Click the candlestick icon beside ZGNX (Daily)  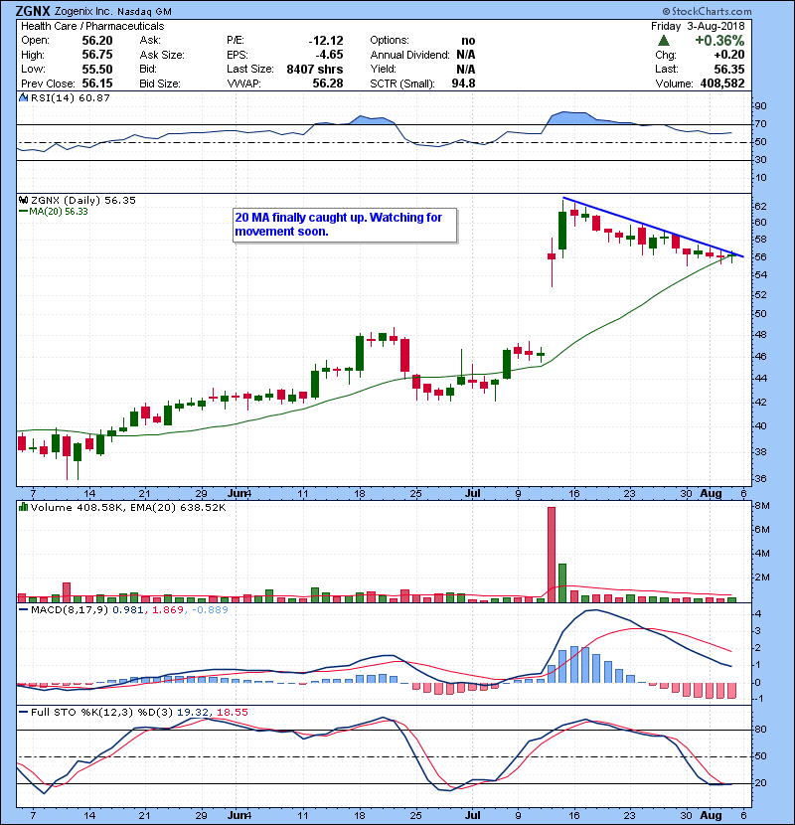click(23, 201)
